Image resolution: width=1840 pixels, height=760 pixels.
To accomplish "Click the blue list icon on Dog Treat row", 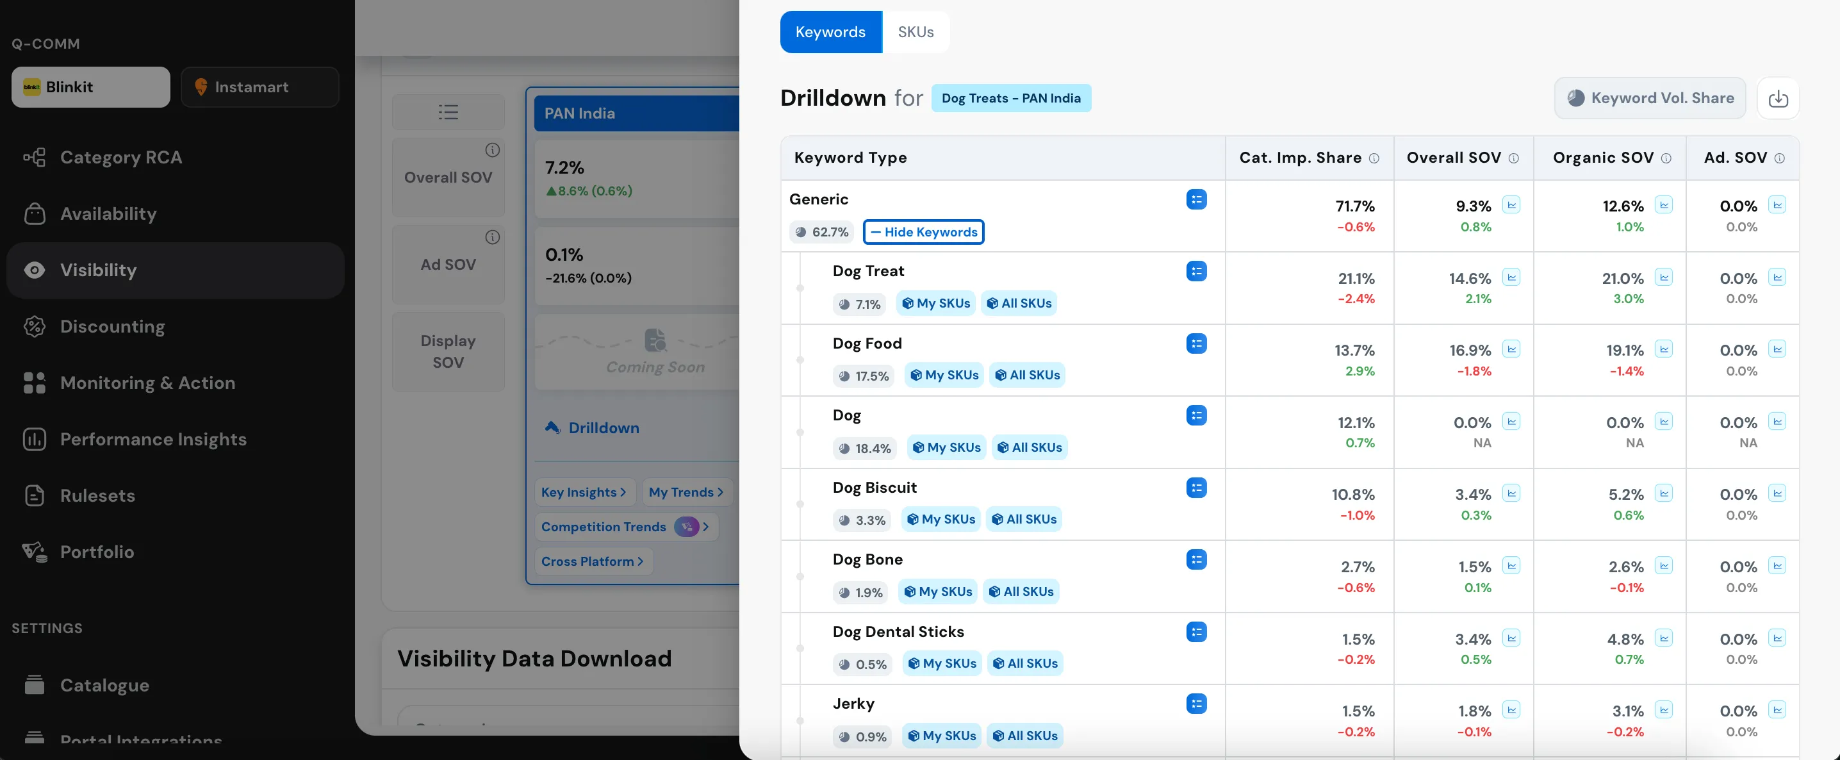I will click(1195, 272).
